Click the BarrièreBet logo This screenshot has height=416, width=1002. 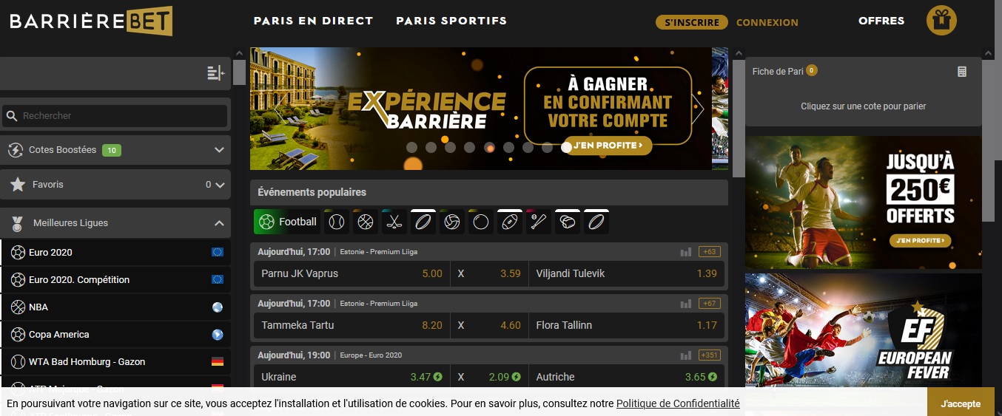tap(91, 21)
